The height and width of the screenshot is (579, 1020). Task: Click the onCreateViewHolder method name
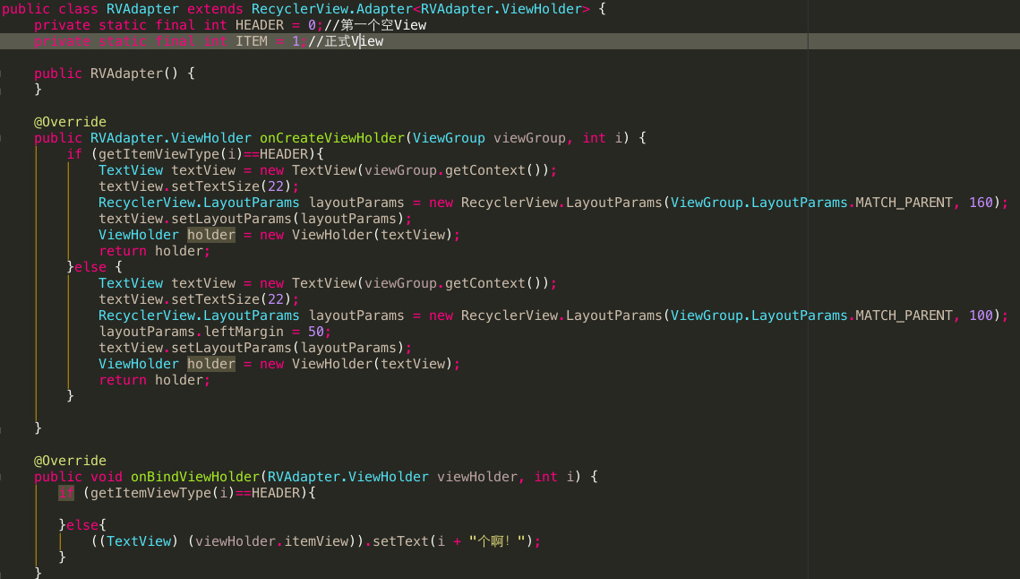click(x=331, y=138)
